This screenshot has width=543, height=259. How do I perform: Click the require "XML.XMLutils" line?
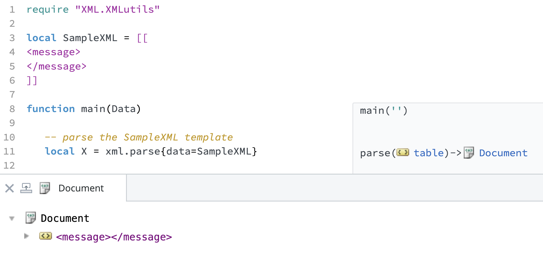[93, 10]
